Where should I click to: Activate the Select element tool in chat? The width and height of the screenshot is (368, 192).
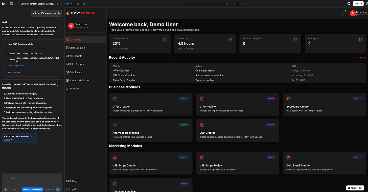[x=14, y=189]
